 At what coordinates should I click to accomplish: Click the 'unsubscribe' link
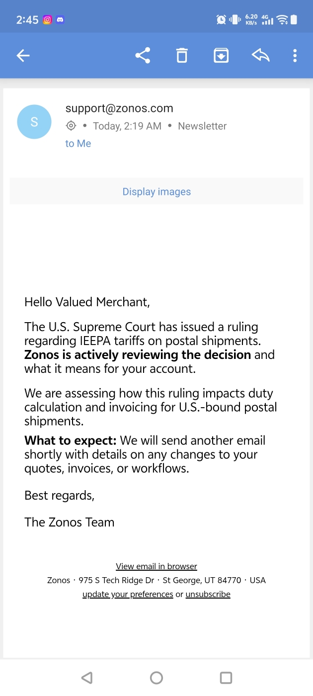pyautogui.click(x=208, y=594)
